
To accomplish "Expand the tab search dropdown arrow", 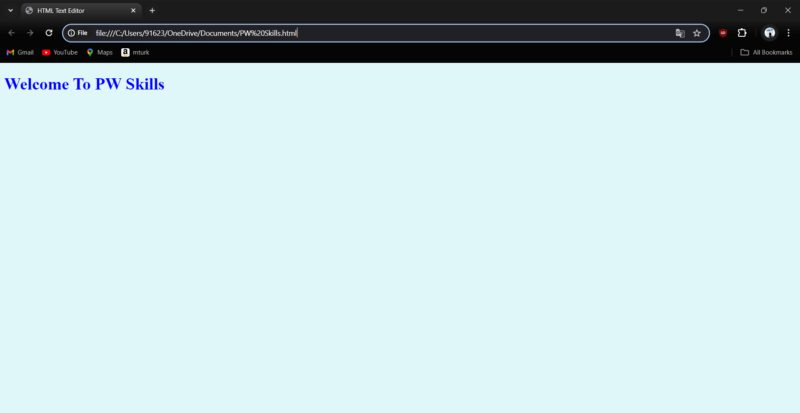I will coord(10,10).
